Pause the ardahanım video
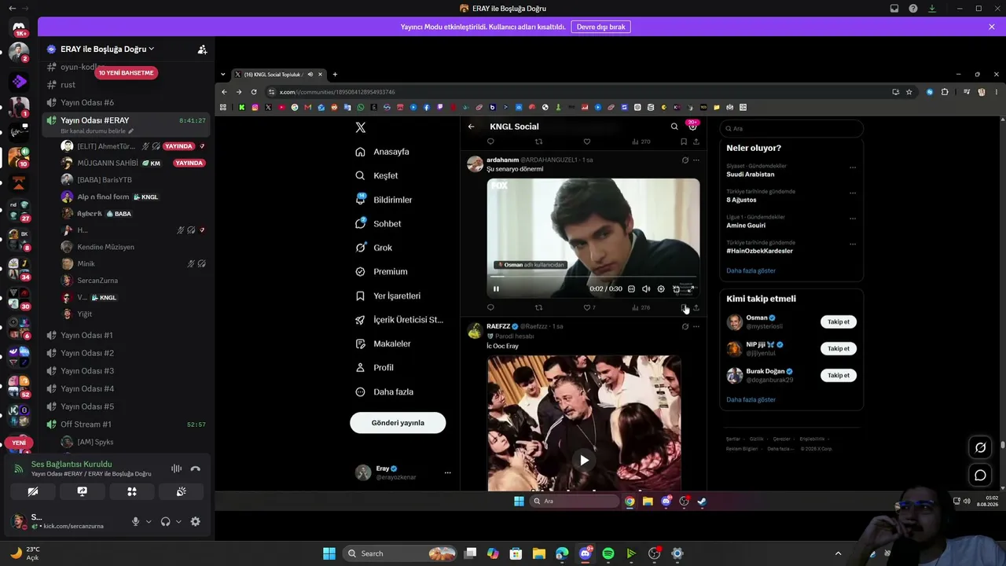The image size is (1006, 566). pyautogui.click(x=496, y=289)
